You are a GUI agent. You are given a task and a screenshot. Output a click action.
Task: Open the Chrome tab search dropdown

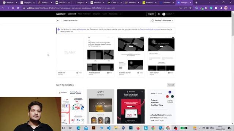[210, 3]
